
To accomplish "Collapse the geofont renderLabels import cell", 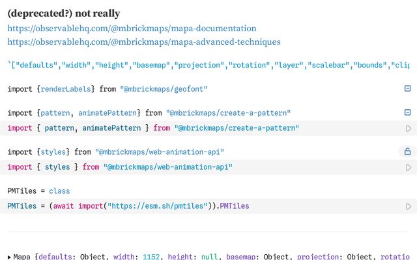I will [407, 88].
